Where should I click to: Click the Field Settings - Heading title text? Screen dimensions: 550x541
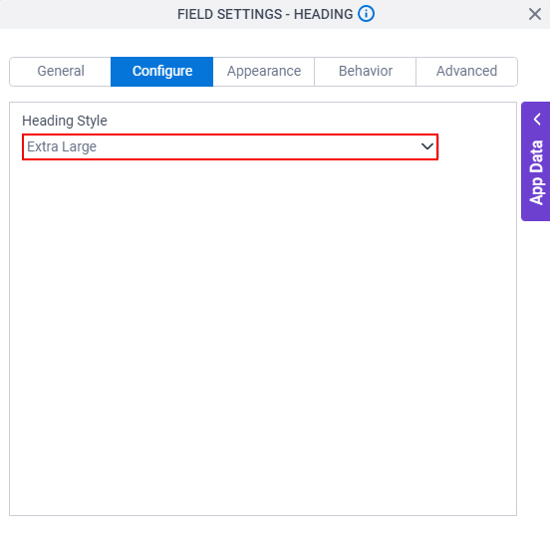[x=265, y=14]
